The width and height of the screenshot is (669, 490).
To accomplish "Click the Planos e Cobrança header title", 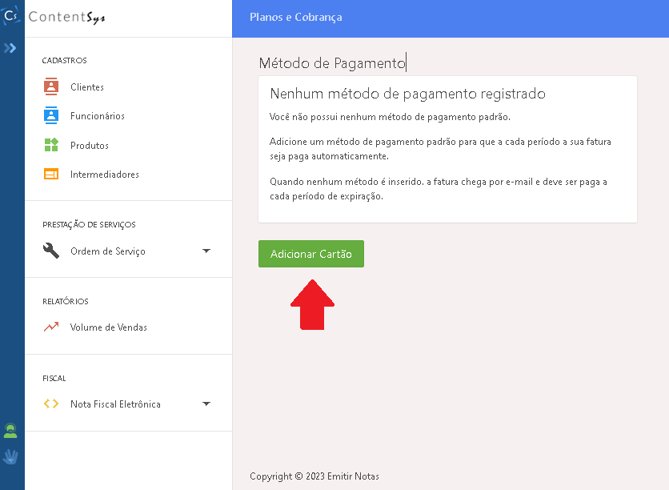I will (295, 17).
